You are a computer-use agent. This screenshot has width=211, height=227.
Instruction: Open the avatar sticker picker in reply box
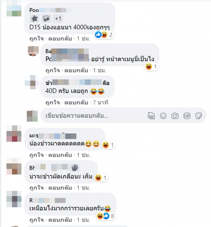coord(151,116)
